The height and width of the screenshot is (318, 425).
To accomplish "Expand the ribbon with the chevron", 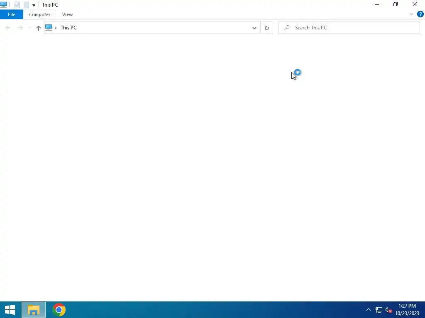I will [x=411, y=14].
